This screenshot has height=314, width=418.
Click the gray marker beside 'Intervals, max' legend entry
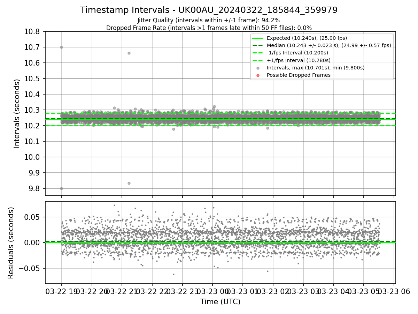click(258, 68)
